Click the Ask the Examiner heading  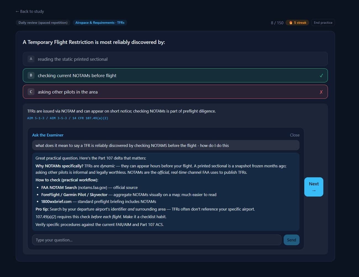tap(48, 135)
